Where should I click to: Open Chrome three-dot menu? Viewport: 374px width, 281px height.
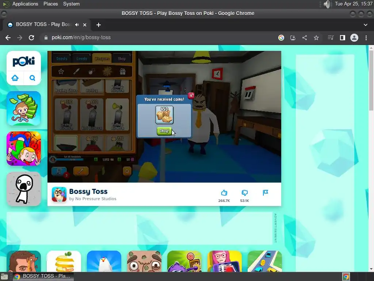click(x=366, y=38)
